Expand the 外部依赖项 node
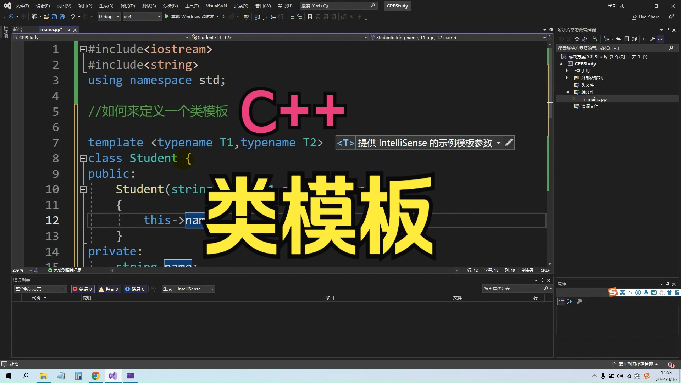Screen dimensions: 681x383 tap(567, 78)
